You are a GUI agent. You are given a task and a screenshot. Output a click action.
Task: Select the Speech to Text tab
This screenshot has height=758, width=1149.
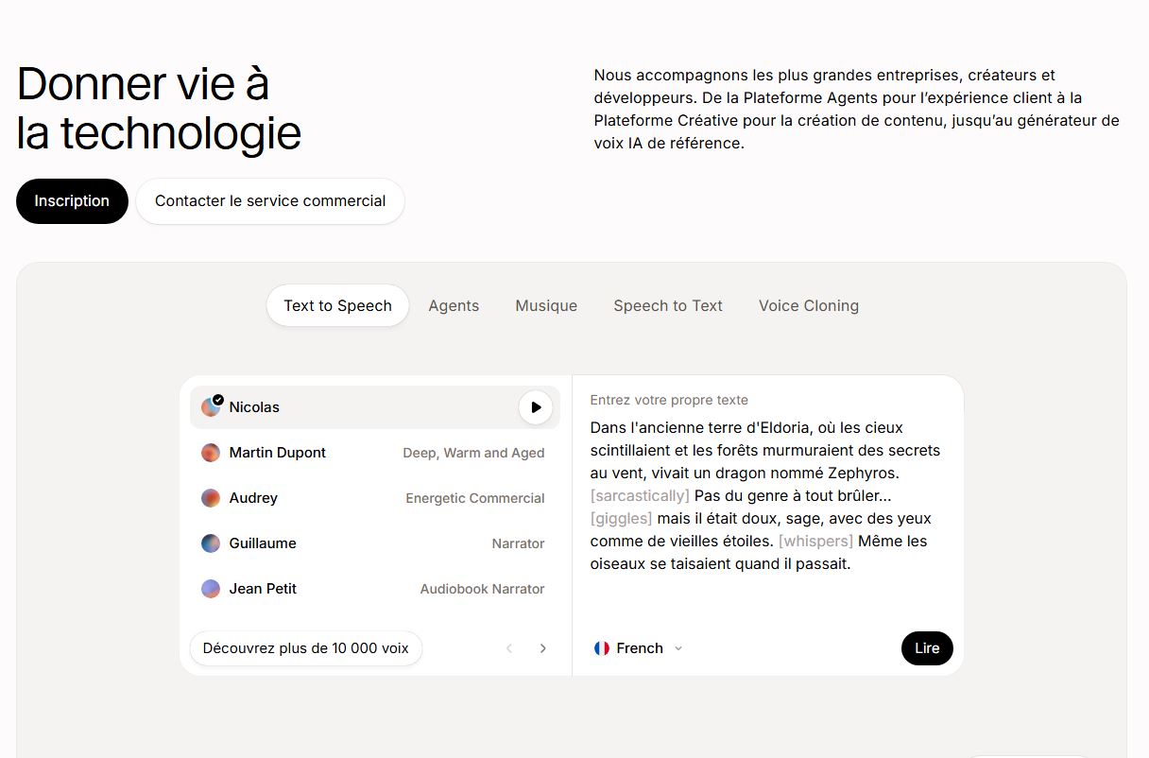(668, 305)
